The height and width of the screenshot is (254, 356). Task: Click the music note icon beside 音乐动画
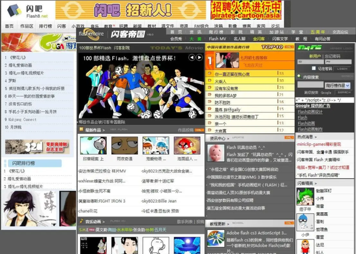pyautogui.click(x=81, y=221)
